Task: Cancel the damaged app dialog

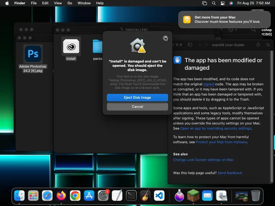Action: pos(137,107)
